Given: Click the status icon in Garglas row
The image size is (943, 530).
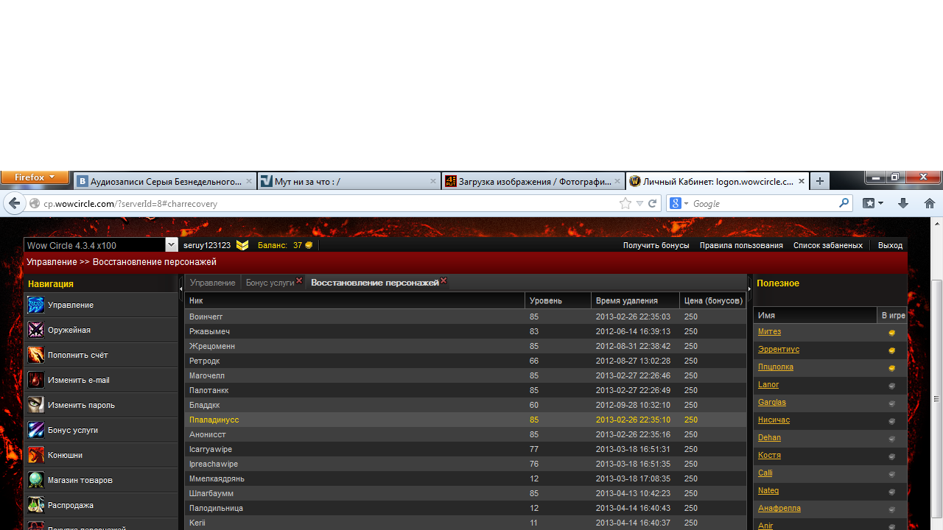Looking at the screenshot, I should pos(891,403).
